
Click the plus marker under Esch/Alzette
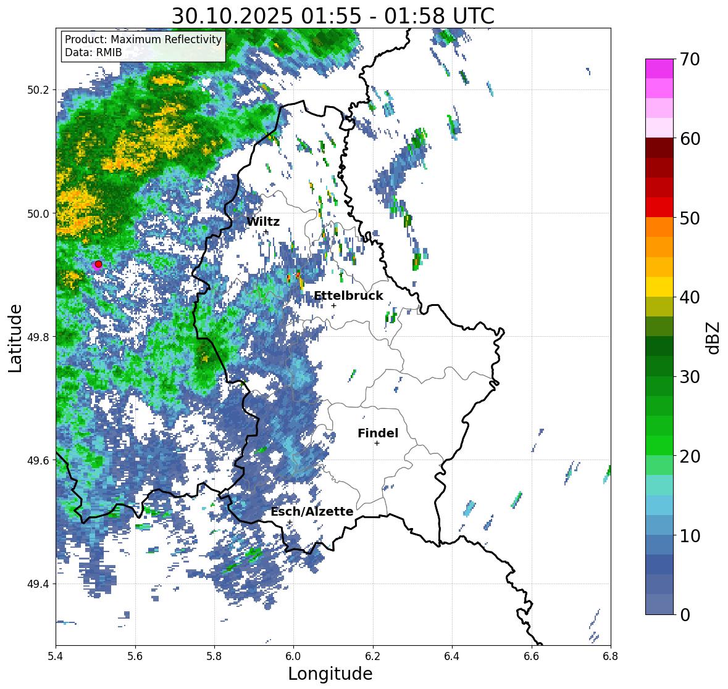click(x=290, y=522)
